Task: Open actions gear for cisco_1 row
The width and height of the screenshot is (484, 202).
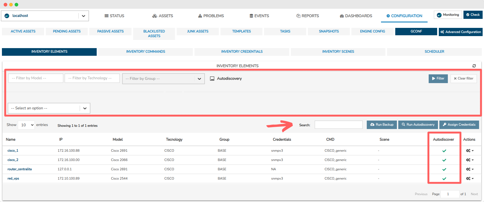Action: tap(470, 151)
